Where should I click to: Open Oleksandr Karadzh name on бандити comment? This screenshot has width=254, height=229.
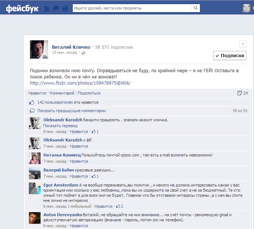click(x=63, y=120)
